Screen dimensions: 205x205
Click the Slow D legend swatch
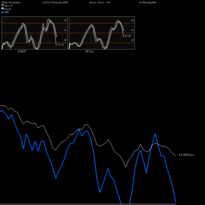click(x=2, y=5)
